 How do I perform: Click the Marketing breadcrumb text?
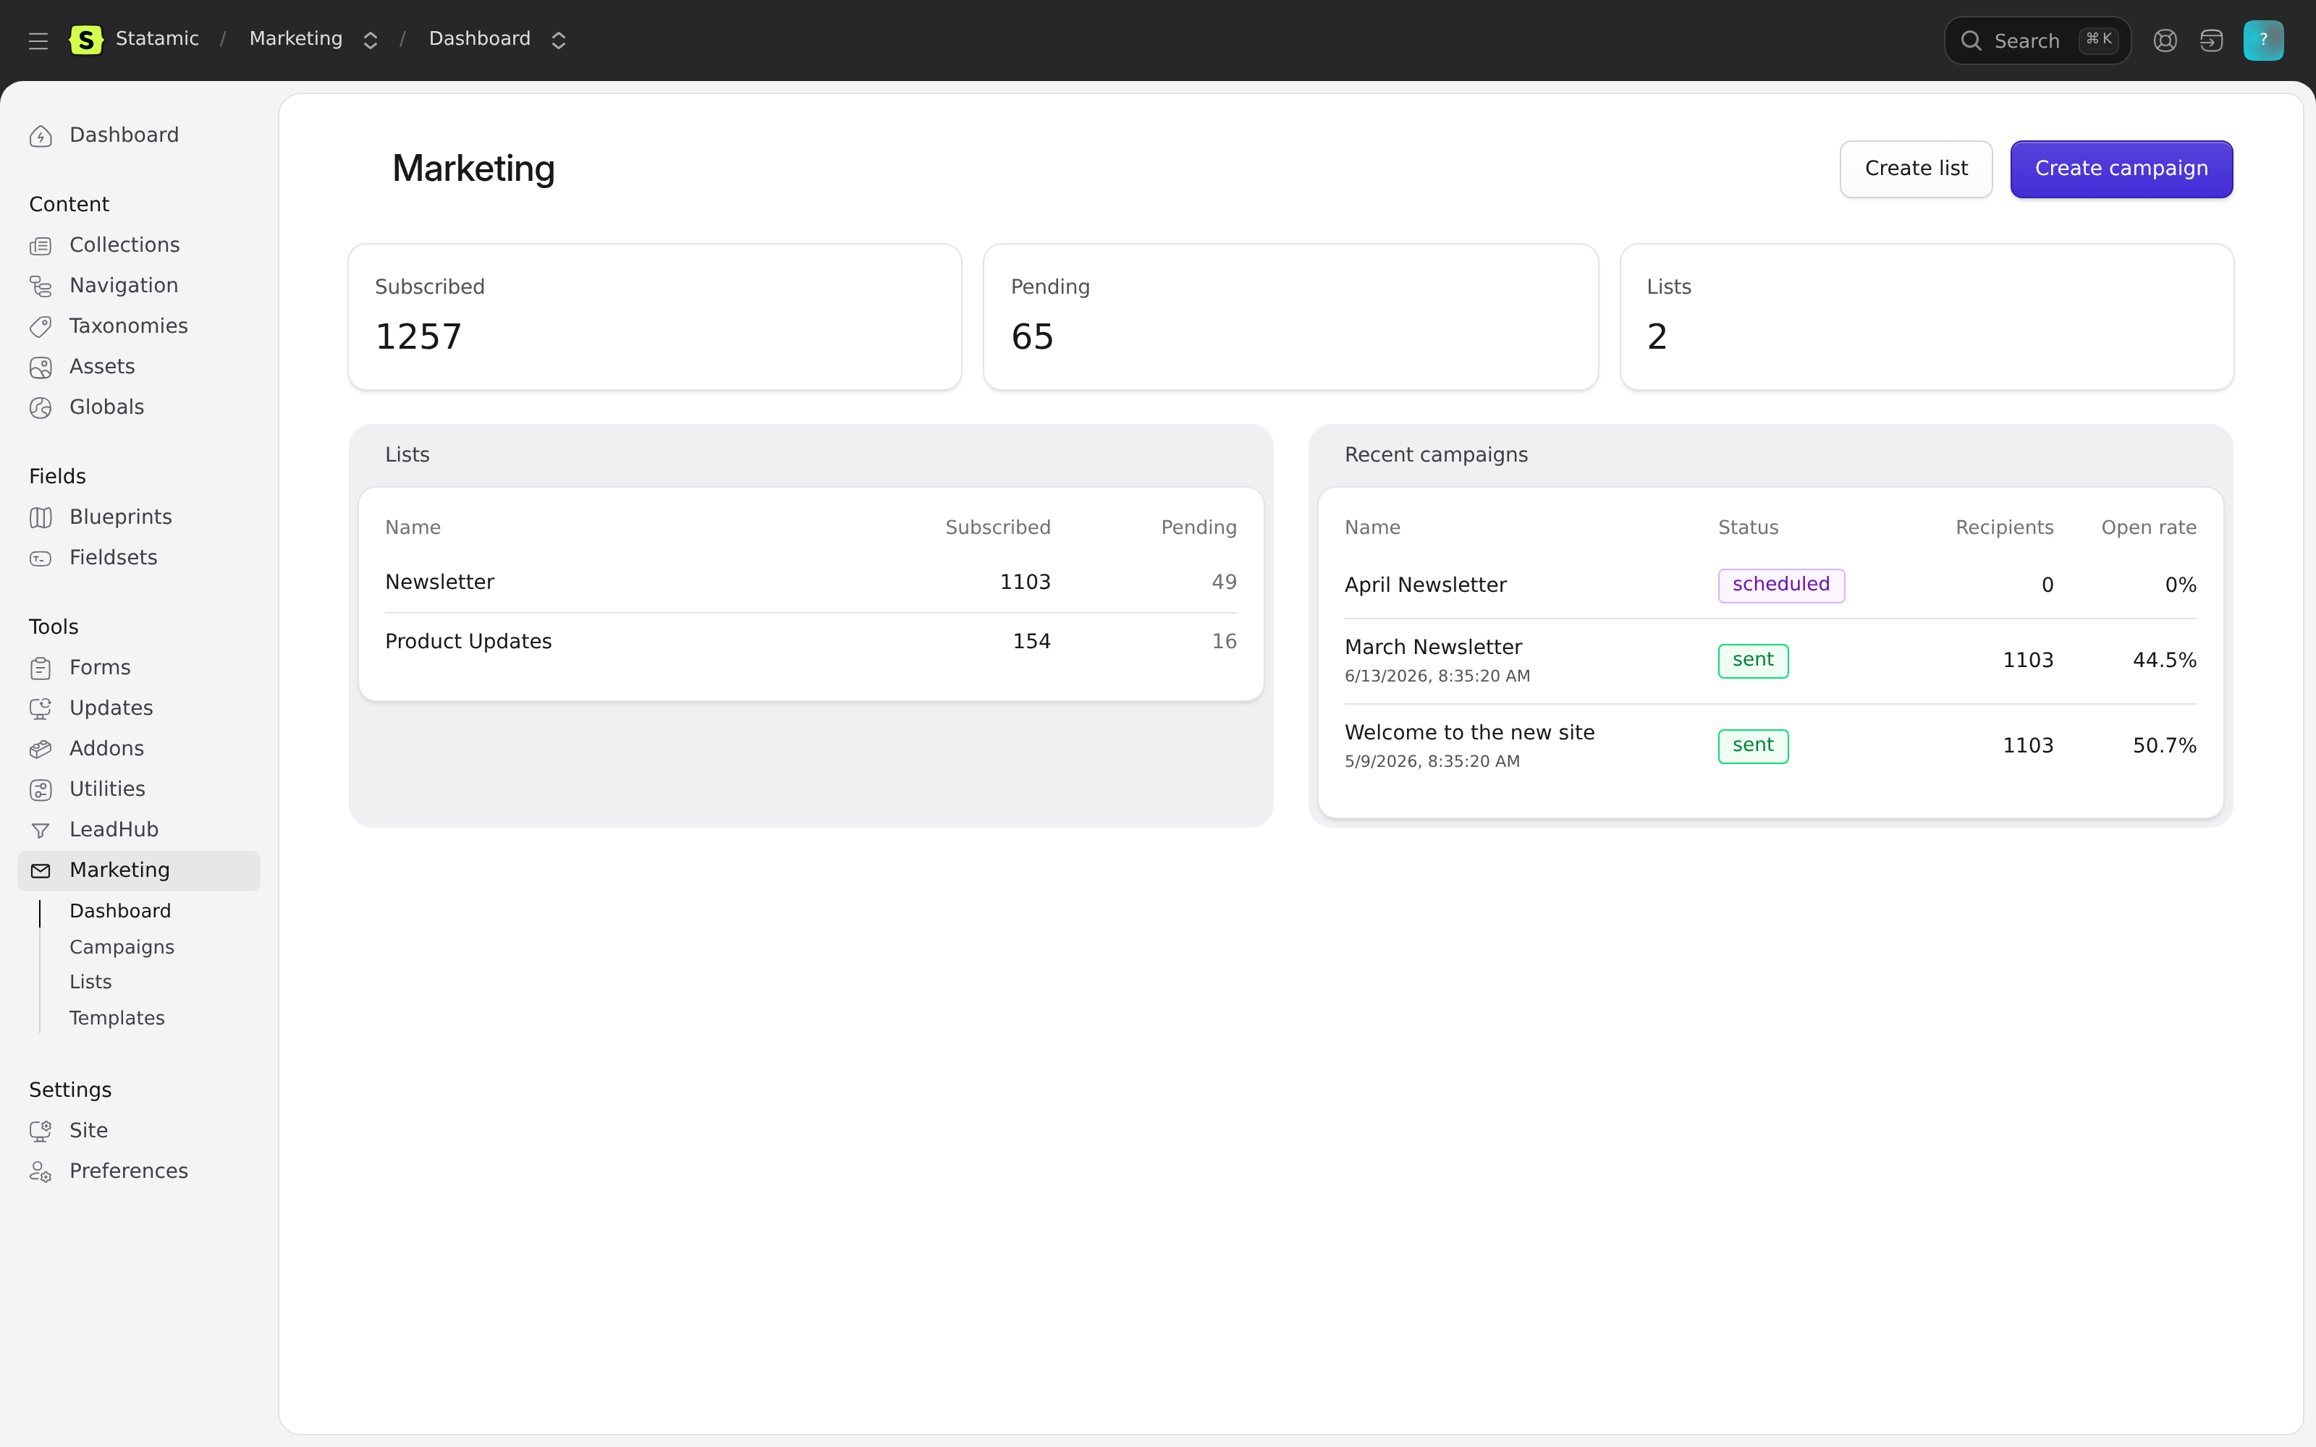click(296, 39)
